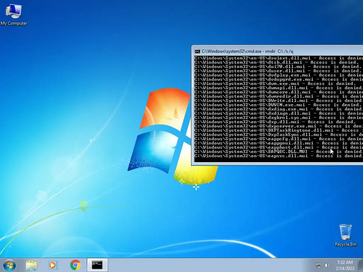Image resolution: width=363 pixels, height=272 pixels.
Task: Click the eappcfg.dll.mui output line
Action: [279, 139]
